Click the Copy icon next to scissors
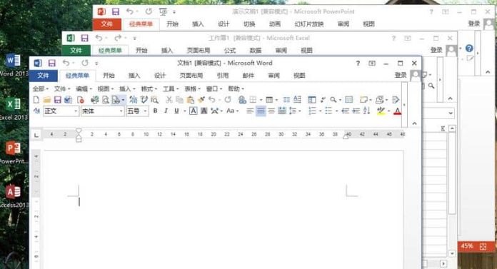This screenshot has width=497, height=269. coord(180,100)
